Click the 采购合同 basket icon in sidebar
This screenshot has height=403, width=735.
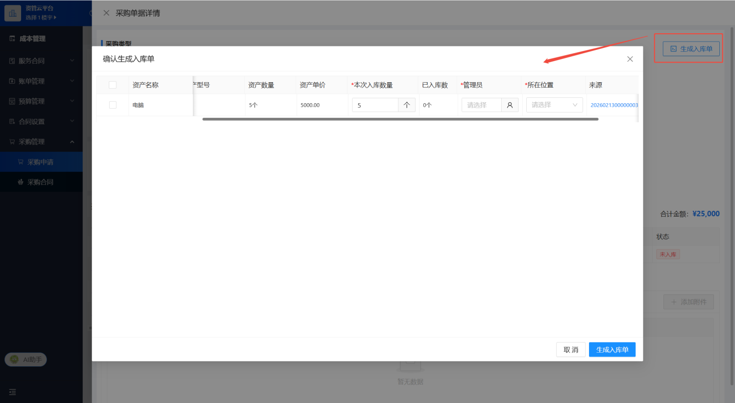click(x=21, y=182)
